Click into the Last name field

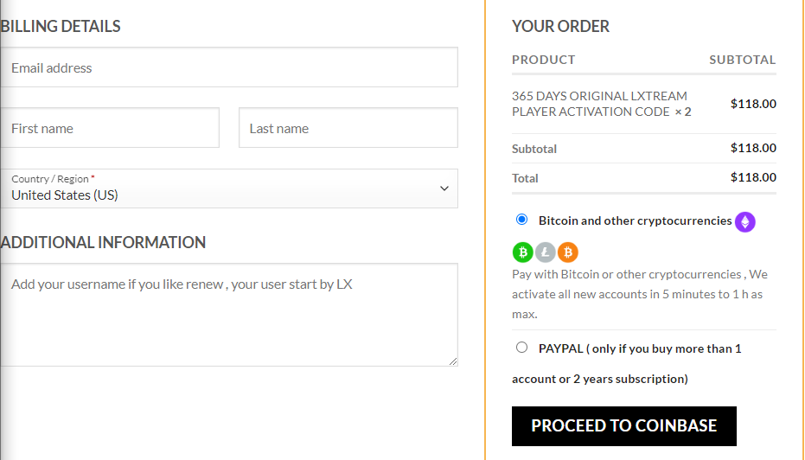pos(348,128)
